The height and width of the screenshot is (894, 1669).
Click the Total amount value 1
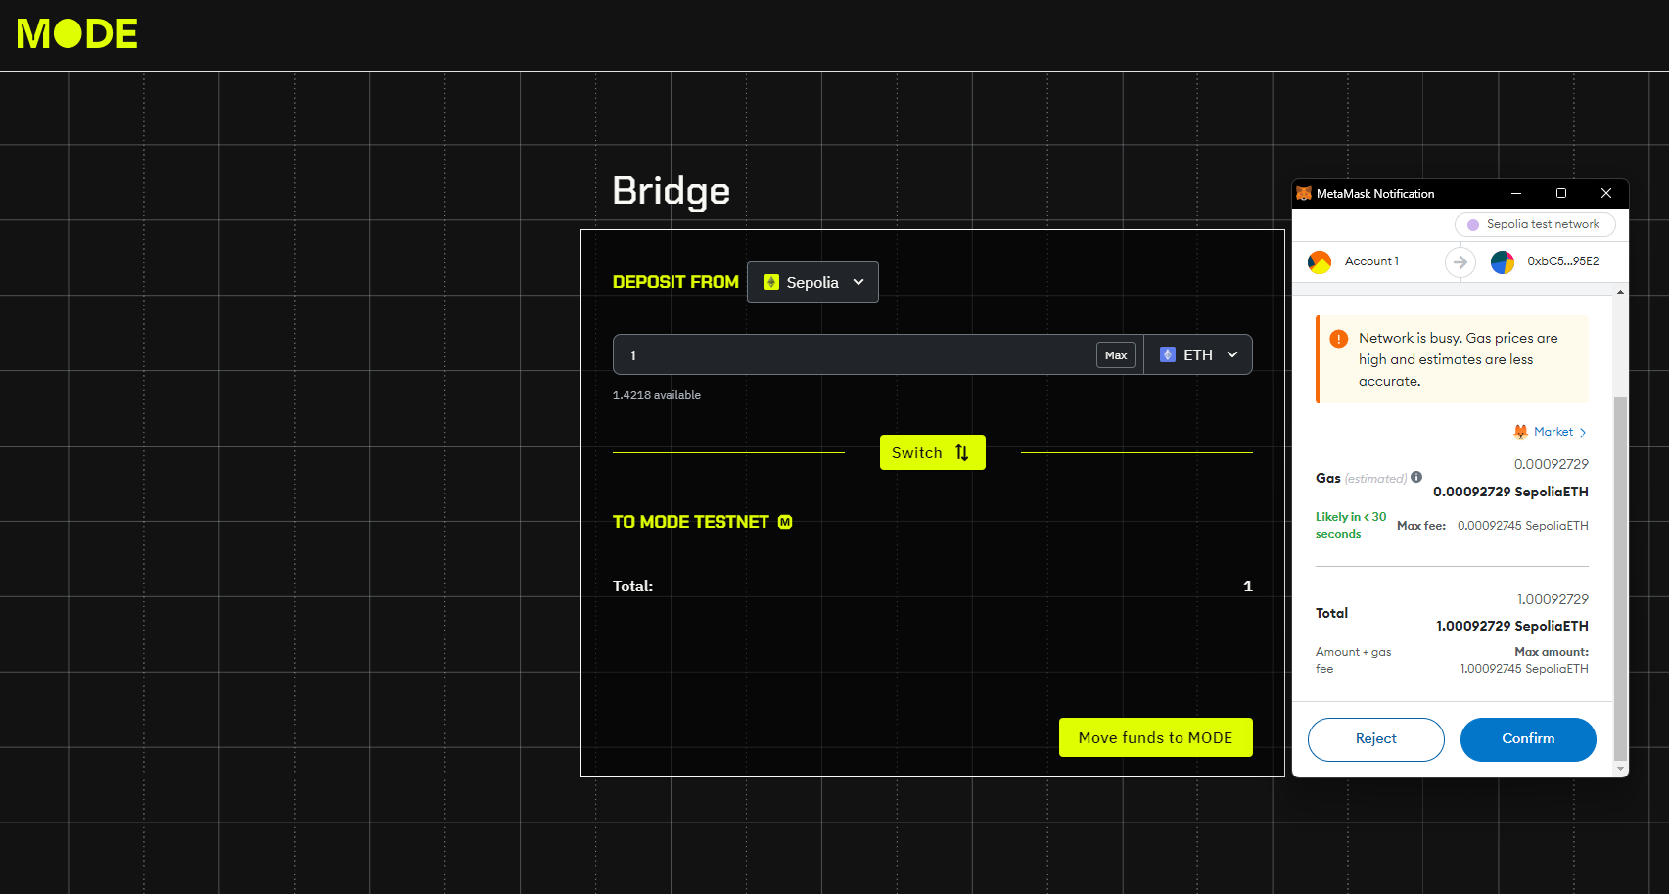tap(1248, 586)
